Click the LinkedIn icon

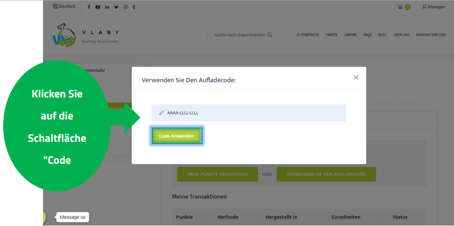(107, 7)
